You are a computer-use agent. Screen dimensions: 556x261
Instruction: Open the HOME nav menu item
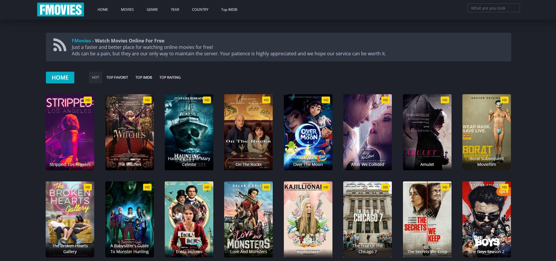point(103,10)
